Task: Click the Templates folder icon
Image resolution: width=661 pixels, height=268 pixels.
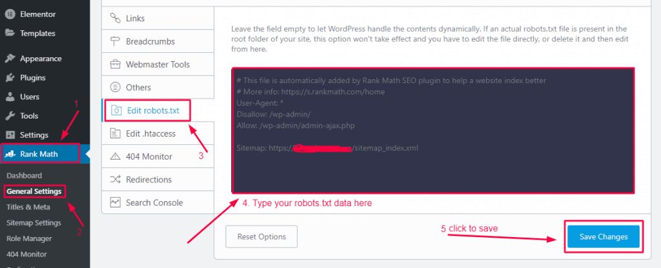Action: click(x=10, y=33)
